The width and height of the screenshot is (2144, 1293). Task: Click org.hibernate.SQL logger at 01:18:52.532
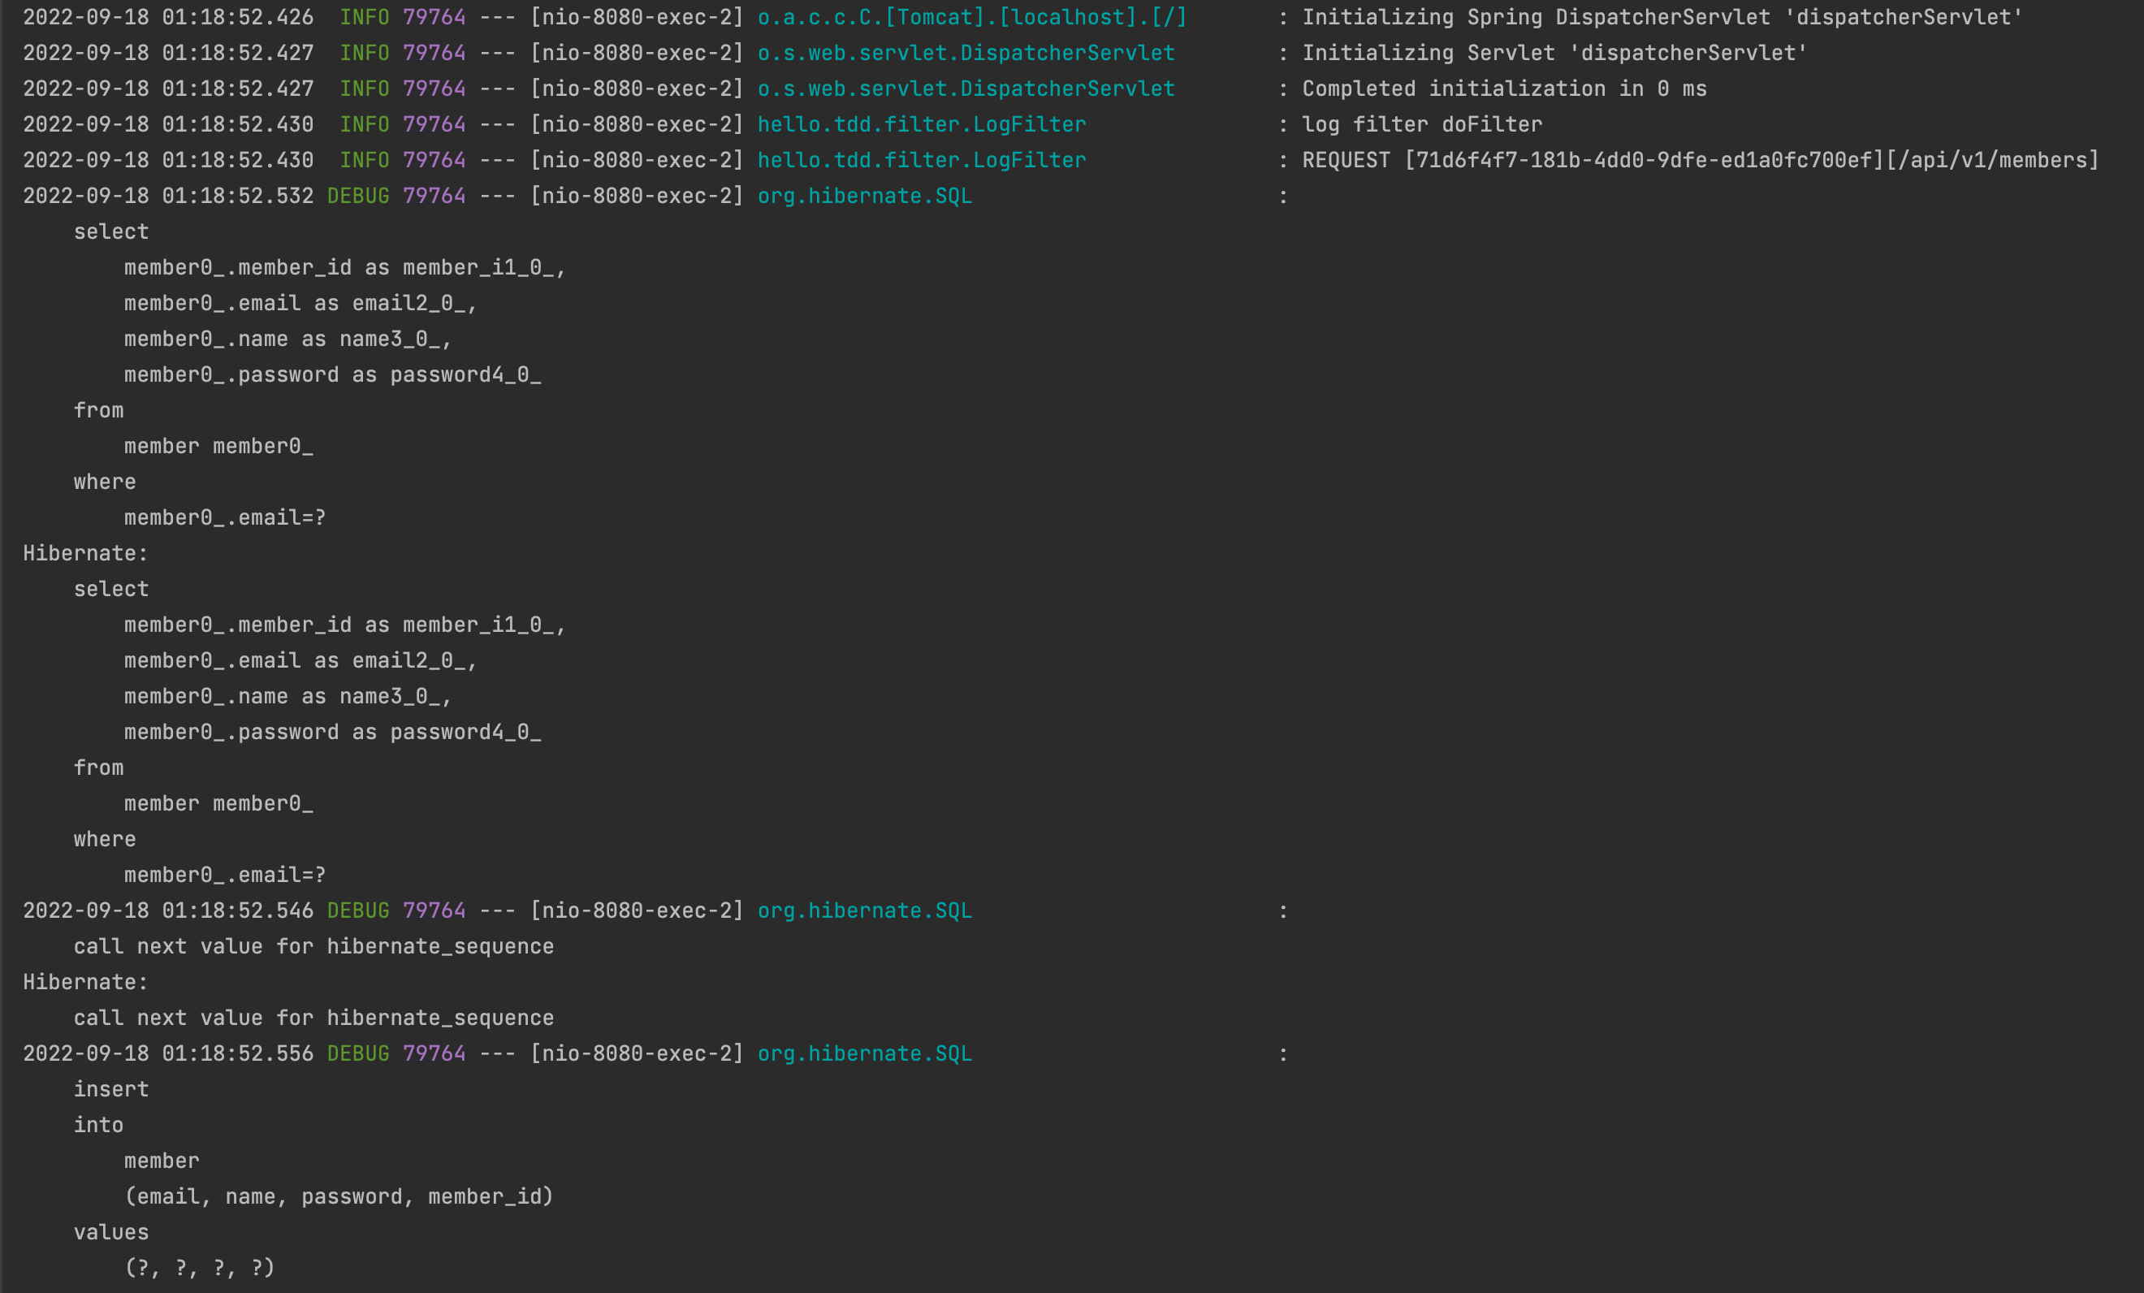coord(865,196)
